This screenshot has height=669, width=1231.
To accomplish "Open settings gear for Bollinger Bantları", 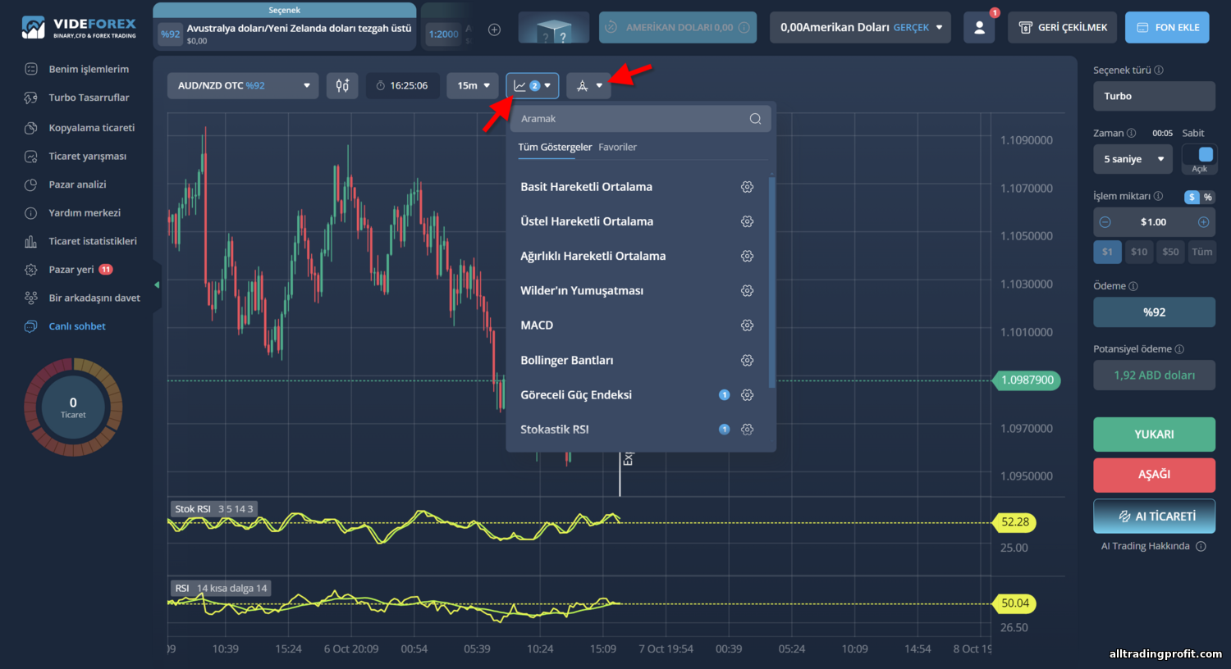I will coord(747,360).
